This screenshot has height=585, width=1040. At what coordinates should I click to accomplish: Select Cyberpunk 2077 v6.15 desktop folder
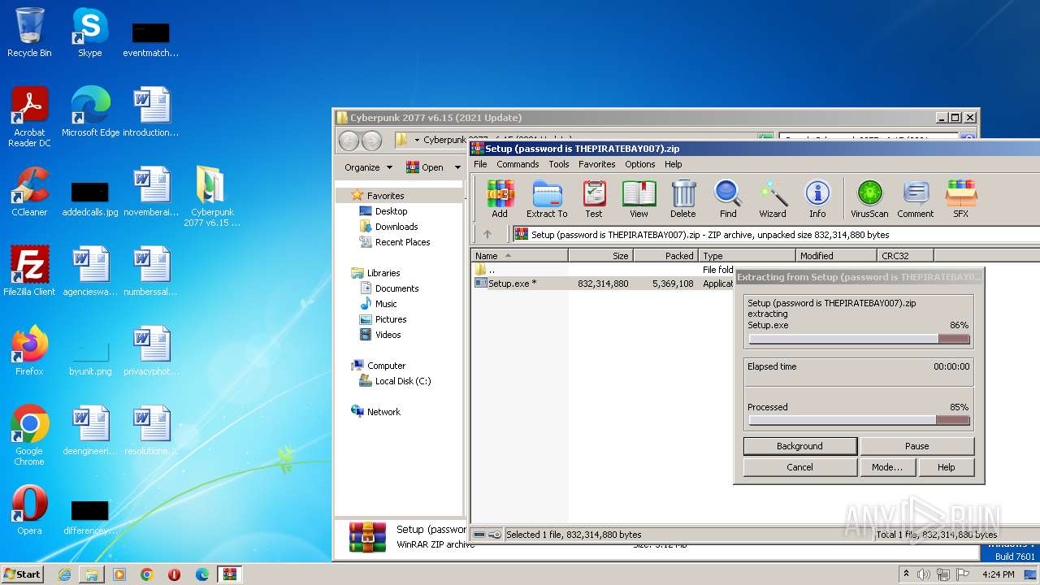(212, 197)
